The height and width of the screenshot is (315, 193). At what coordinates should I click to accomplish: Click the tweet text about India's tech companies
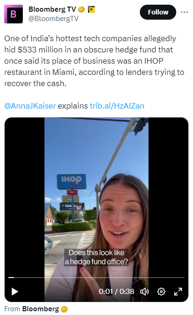pos(94,61)
